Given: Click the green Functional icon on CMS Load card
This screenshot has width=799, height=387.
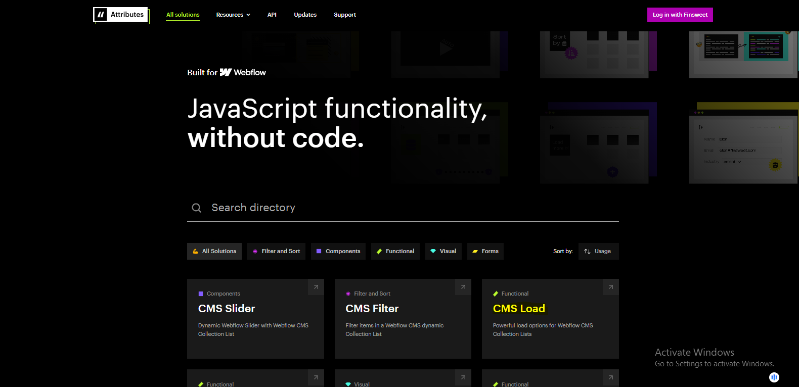Looking at the screenshot, I should (496, 294).
